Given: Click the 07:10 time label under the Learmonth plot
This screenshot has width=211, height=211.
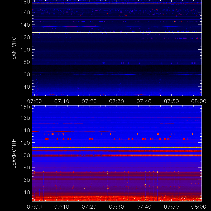Looking at the screenshot, I should point(62,207).
